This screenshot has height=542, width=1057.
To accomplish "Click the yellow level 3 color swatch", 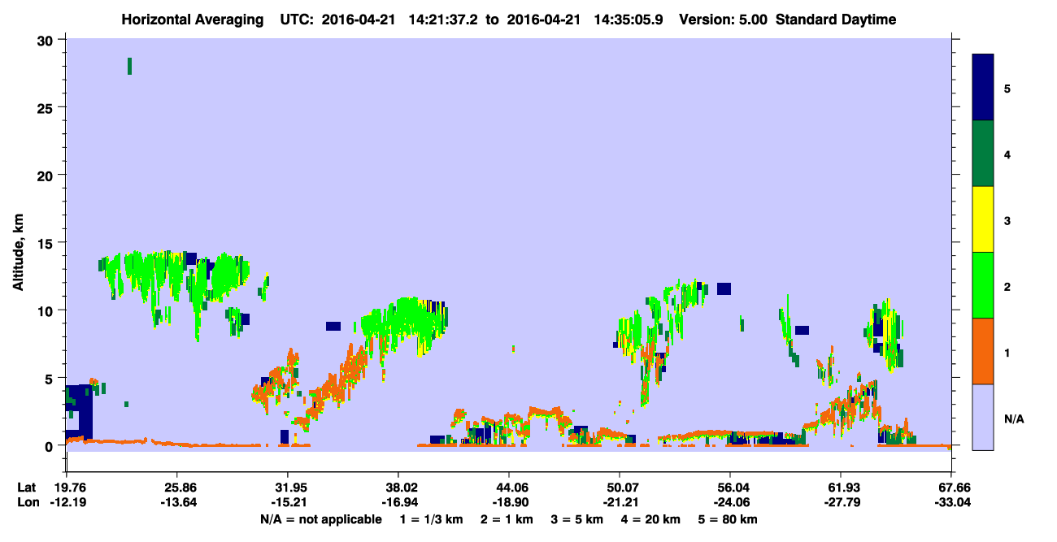I will 983,219.
